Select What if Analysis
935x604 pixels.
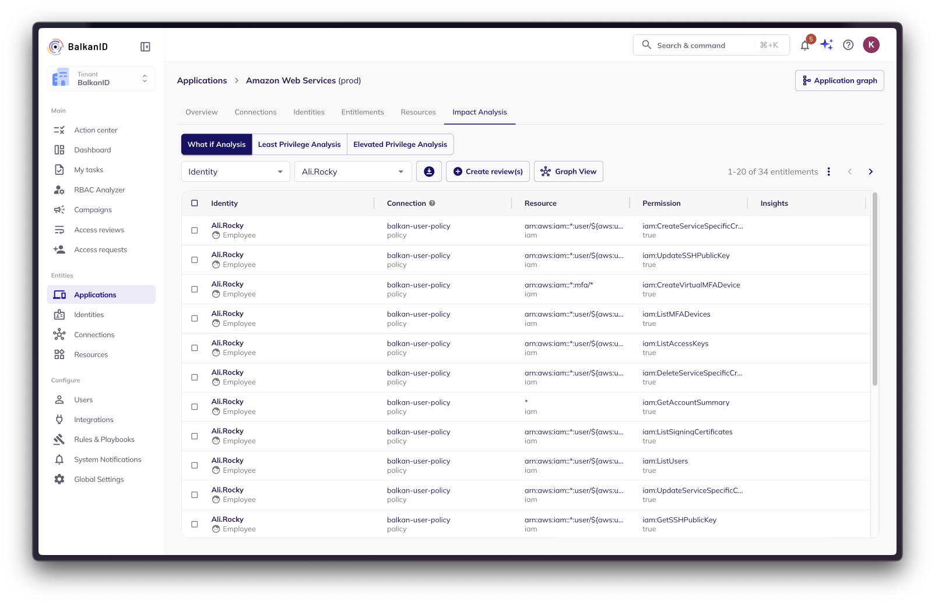[217, 145]
